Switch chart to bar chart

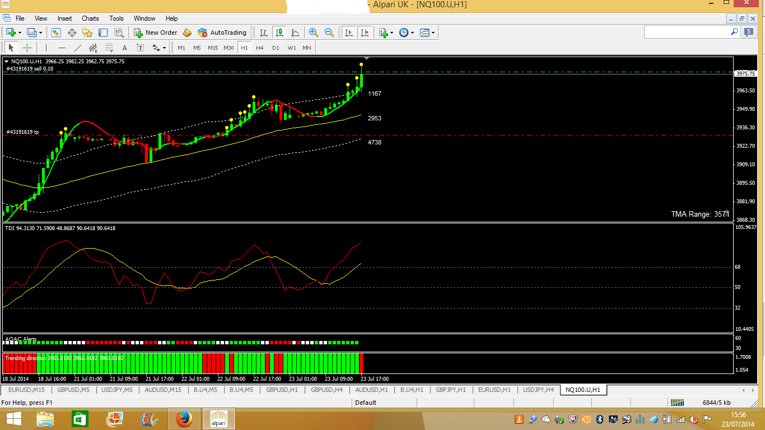coord(263,32)
